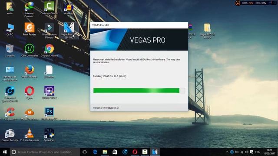278x156 pixels.
Task: Launch Mozilla Firefox desktop shortcut
Action: (x=30, y=72)
